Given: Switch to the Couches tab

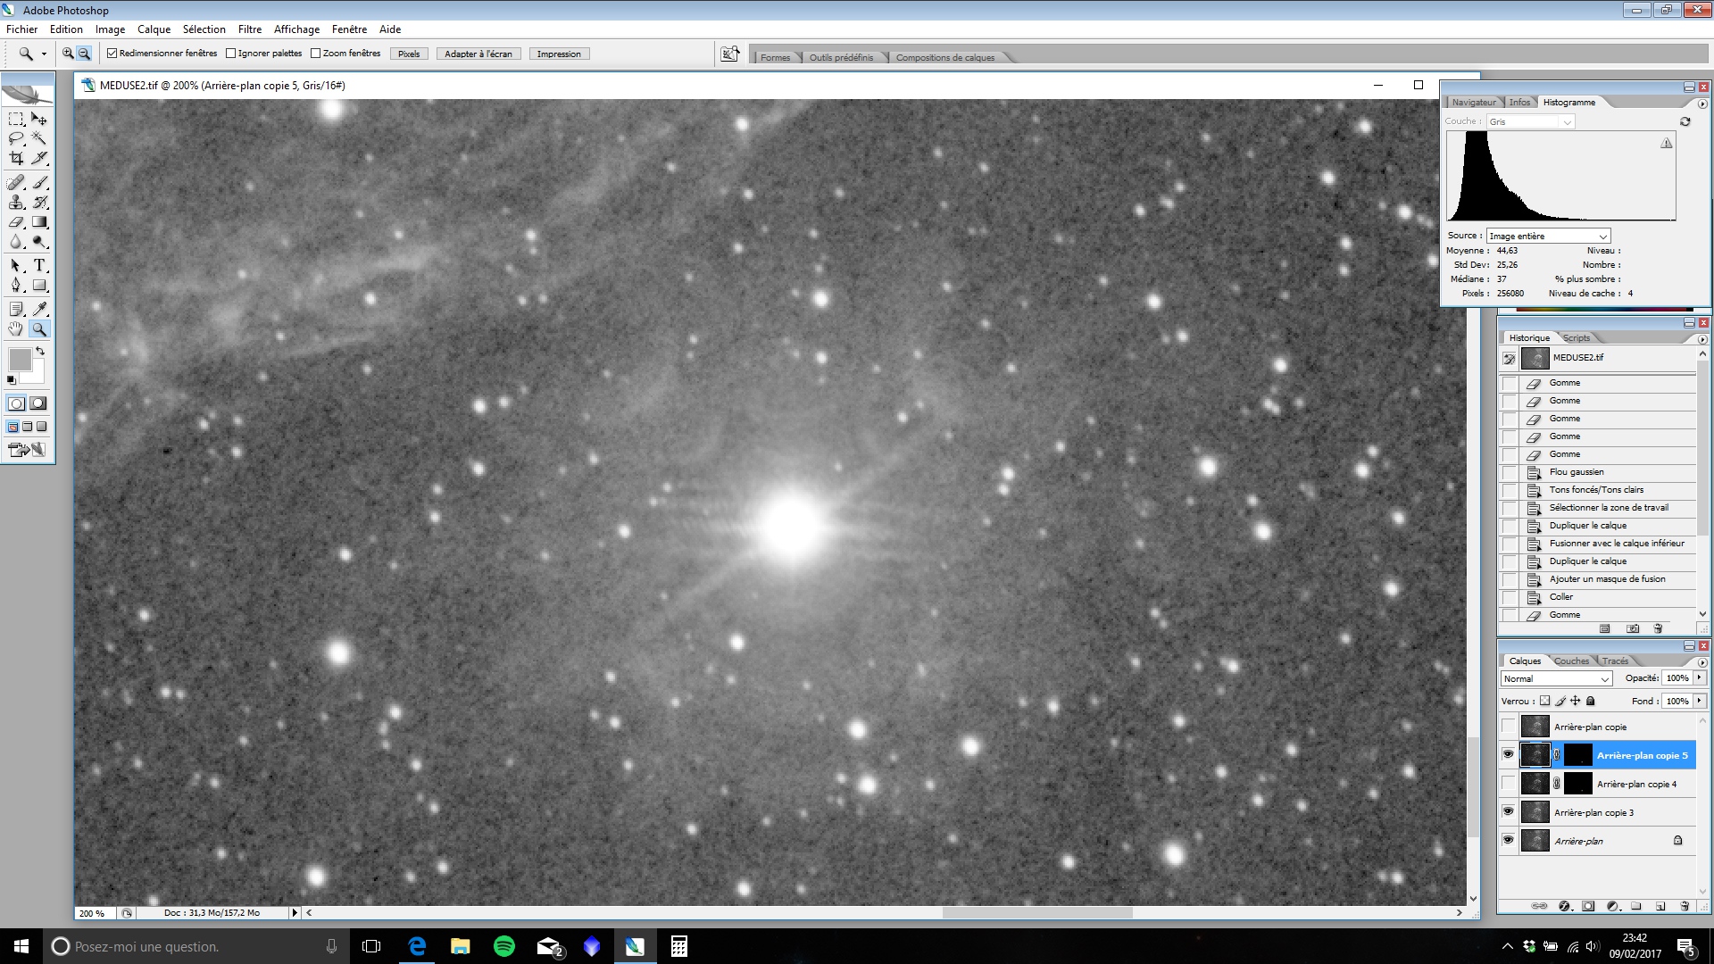Looking at the screenshot, I should point(1571,661).
